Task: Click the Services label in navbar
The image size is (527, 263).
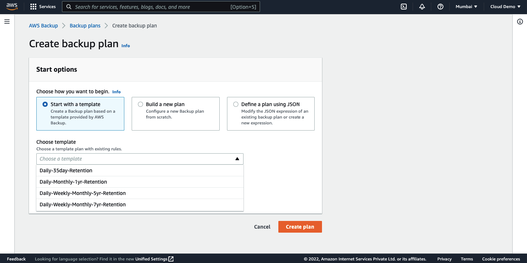Action: point(47,7)
